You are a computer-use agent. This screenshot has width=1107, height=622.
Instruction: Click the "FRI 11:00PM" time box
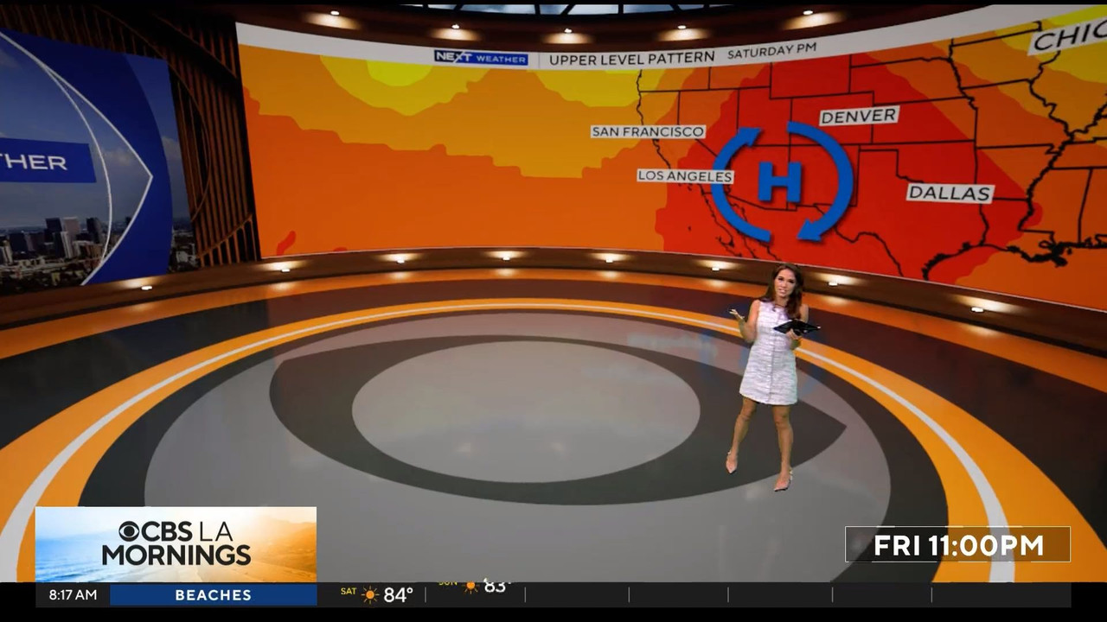pyautogui.click(x=958, y=545)
